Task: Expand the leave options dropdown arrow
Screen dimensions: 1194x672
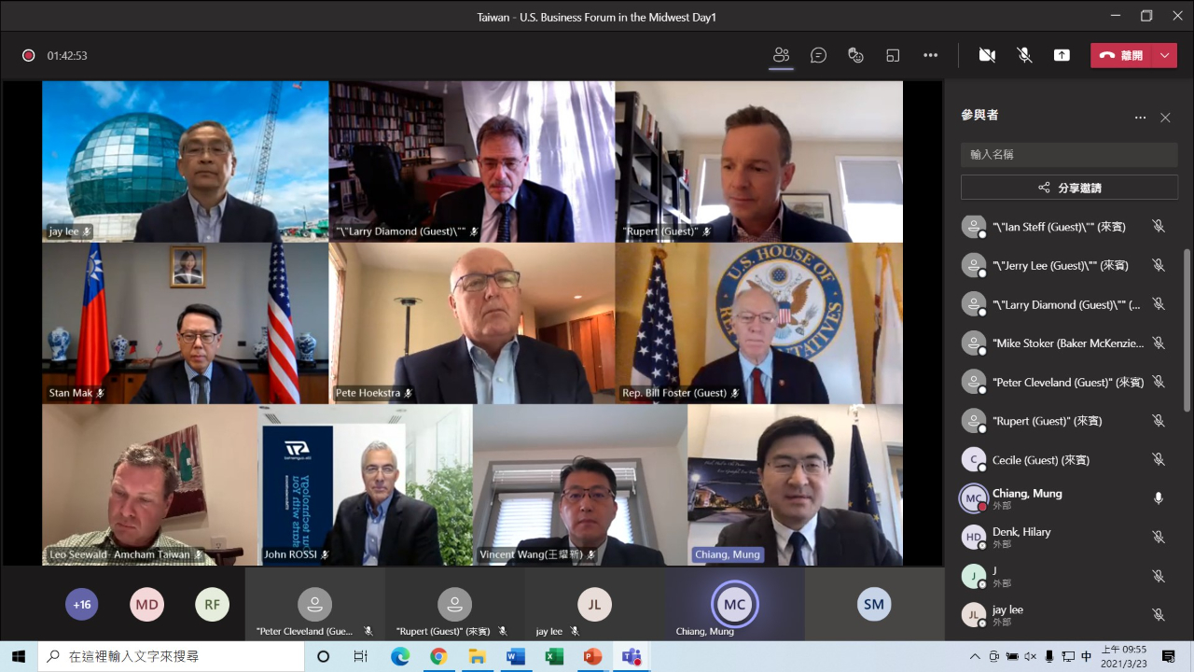Action: (1164, 55)
